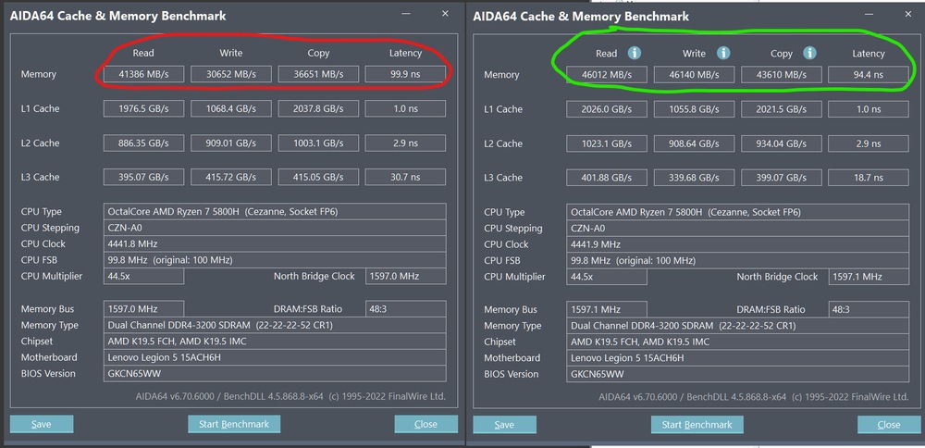Close the left AIDA64 window with X
Image resolution: width=925 pixels, height=448 pixels.
pyautogui.click(x=446, y=14)
